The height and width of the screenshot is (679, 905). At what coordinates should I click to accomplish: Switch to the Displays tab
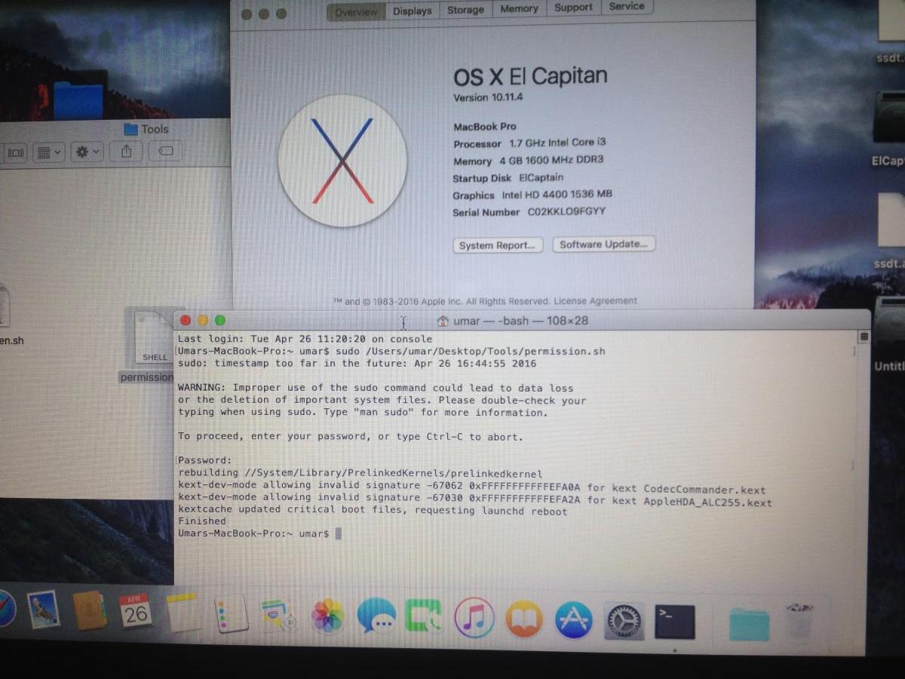pyautogui.click(x=413, y=11)
